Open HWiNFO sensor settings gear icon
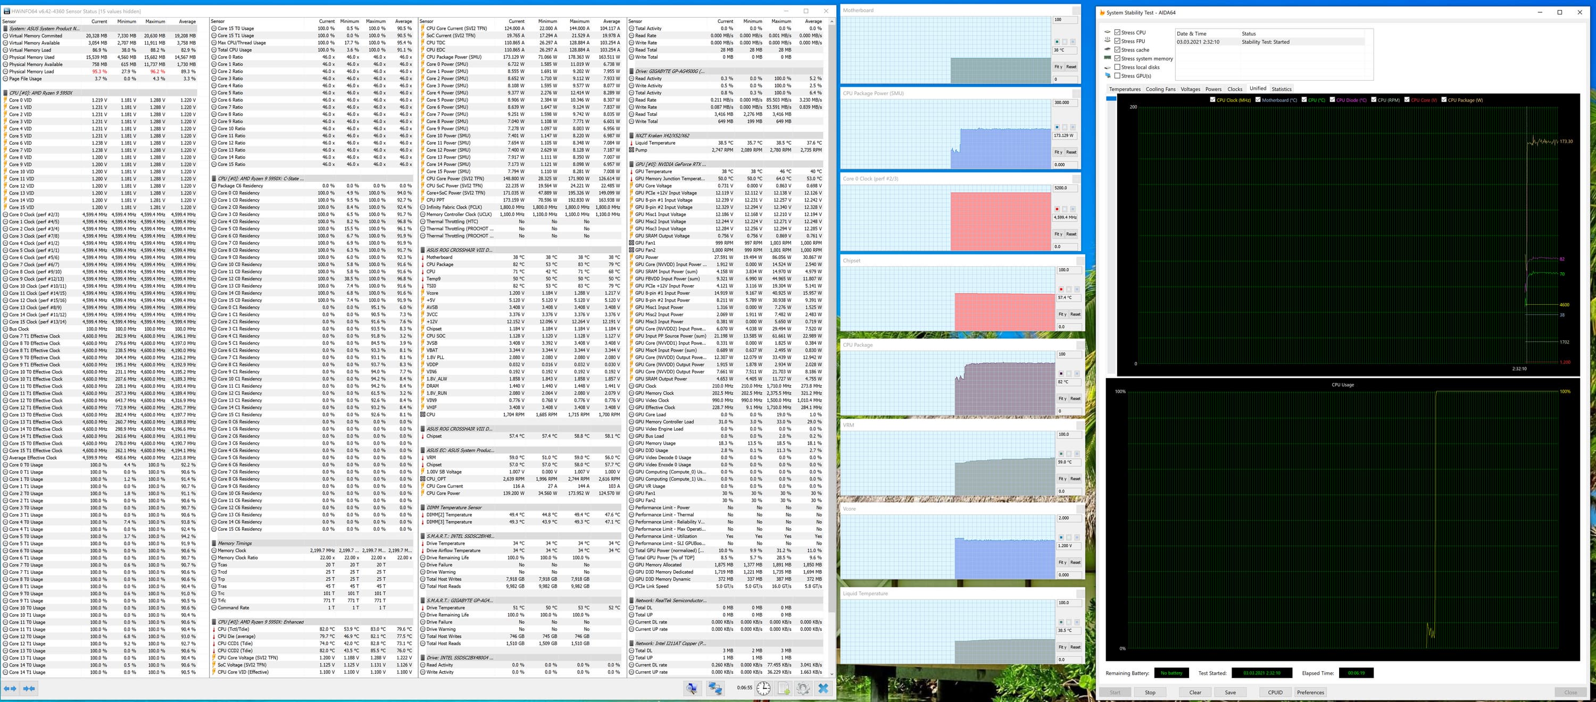1596x702 pixels. tap(803, 688)
